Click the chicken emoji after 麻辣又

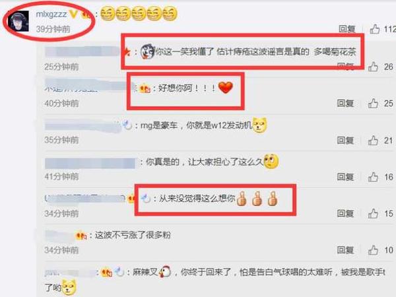(165, 272)
